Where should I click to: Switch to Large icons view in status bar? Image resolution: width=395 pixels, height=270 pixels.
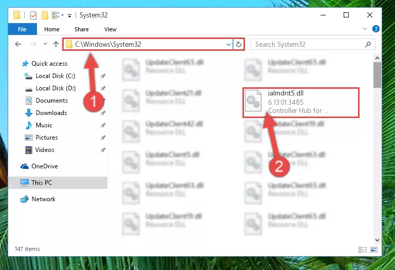click(x=374, y=249)
